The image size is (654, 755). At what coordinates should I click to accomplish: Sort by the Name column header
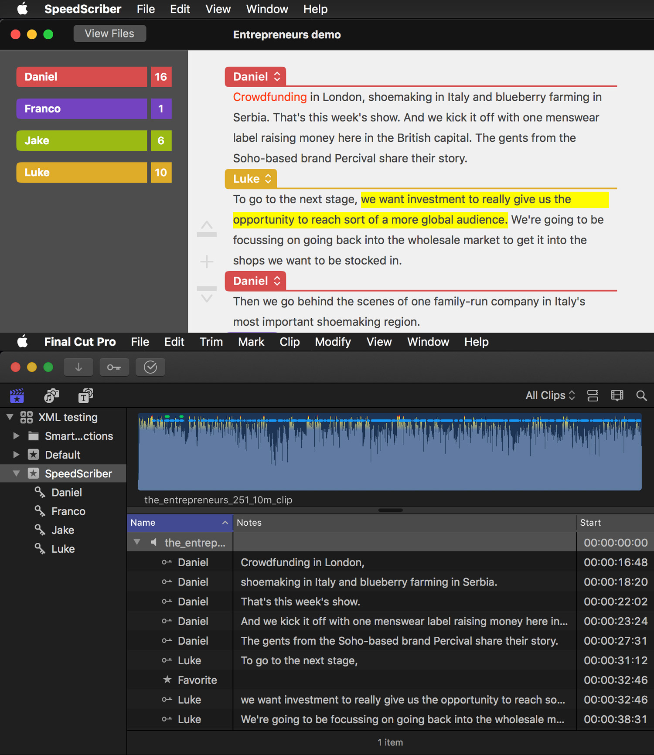click(x=180, y=523)
